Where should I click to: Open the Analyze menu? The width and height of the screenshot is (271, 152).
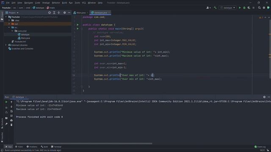[46, 3]
